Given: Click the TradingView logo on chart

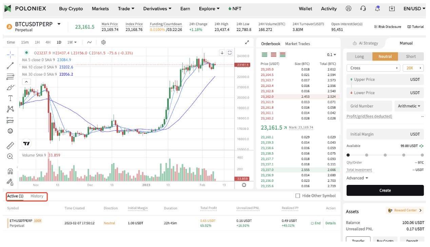Looking at the screenshot, I should [26, 144].
